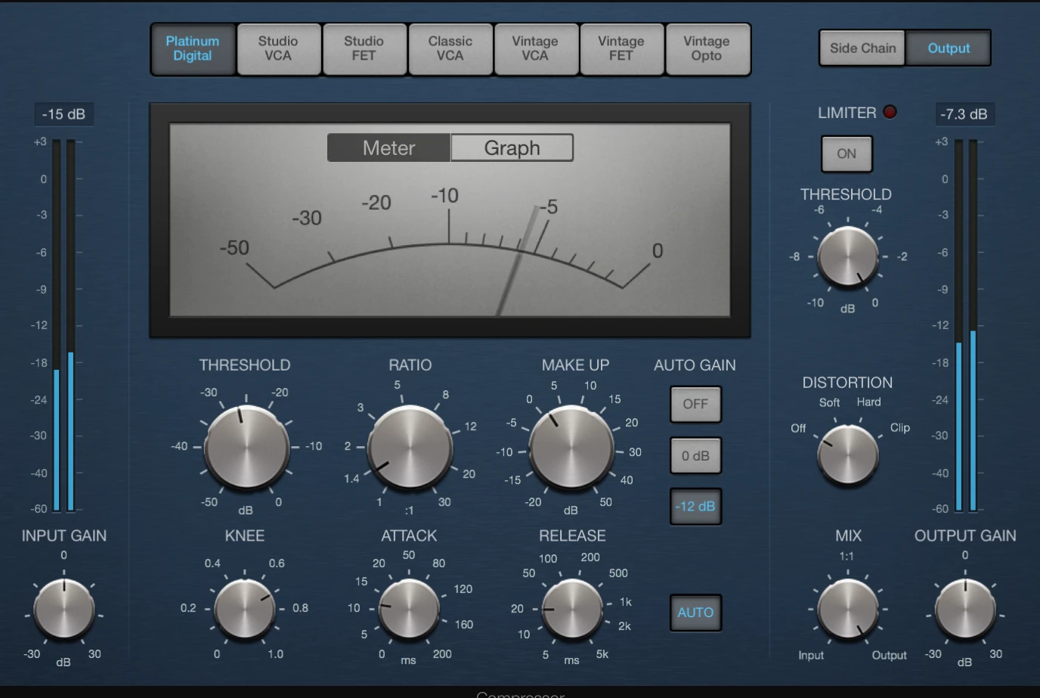
Task: Open the Side Chain panel
Action: [862, 48]
